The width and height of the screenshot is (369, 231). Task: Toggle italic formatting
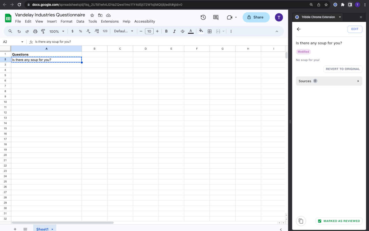click(x=174, y=31)
